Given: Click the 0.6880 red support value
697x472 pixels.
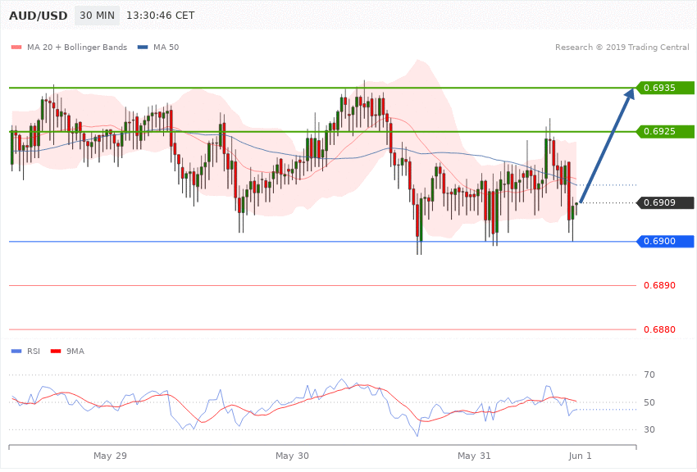Looking at the screenshot, I should click(659, 329).
